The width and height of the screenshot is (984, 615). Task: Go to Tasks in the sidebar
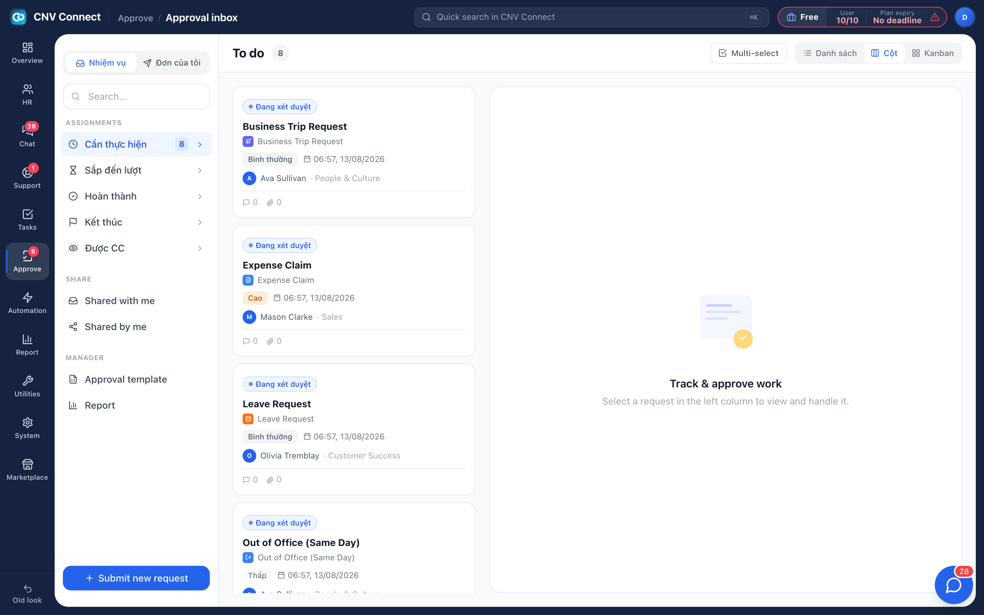coord(27,220)
